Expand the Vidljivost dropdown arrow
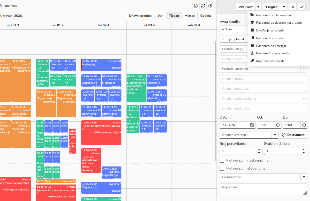 258,7
